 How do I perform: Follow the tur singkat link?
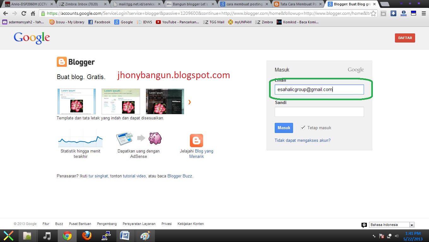coord(98,176)
